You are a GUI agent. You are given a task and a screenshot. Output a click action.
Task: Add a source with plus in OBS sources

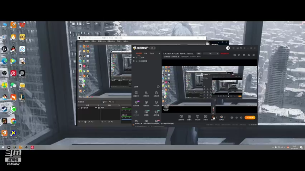point(79,122)
